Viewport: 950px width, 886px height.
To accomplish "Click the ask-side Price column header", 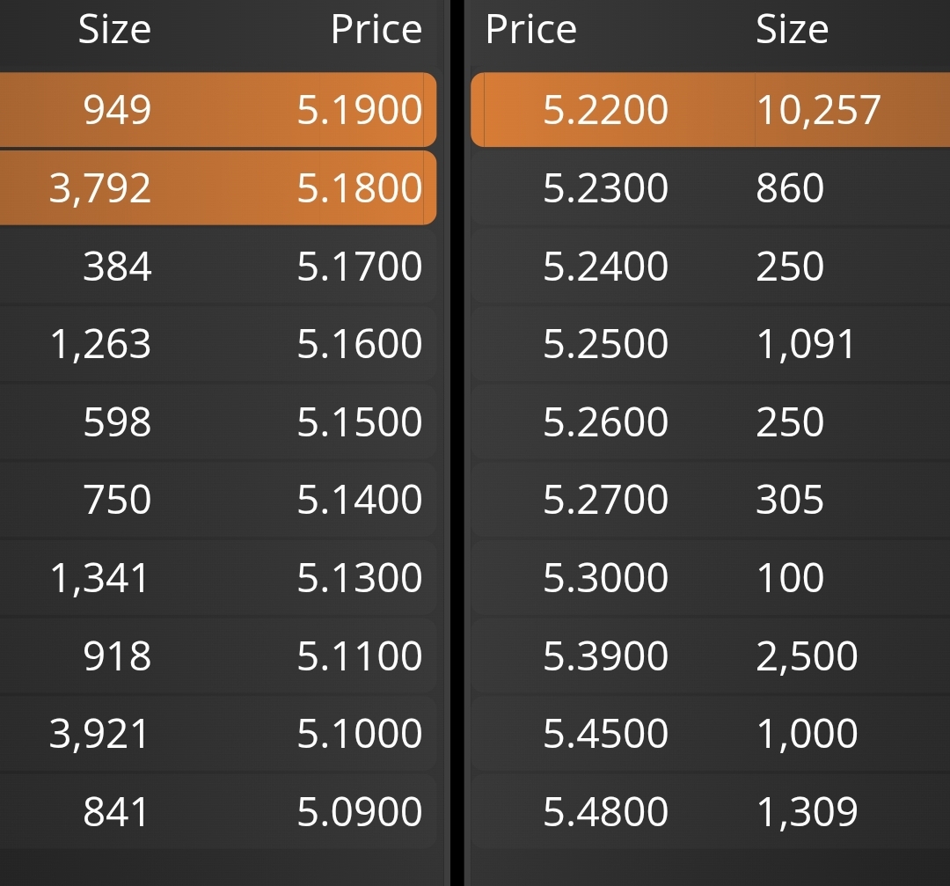I will (x=530, y=29).
